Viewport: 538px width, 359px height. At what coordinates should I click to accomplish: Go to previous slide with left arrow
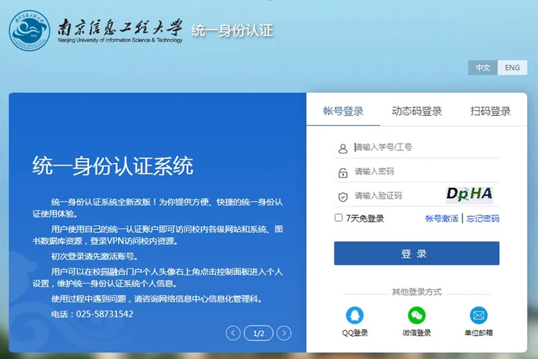pyautogui.click(x=233, y=333)
